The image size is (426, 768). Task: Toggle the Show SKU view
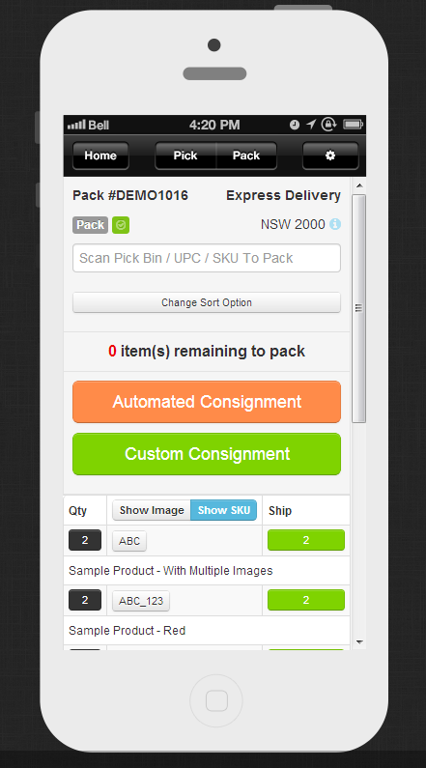point(224,510)
